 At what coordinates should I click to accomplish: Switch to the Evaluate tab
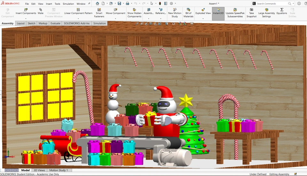(55, 23)
